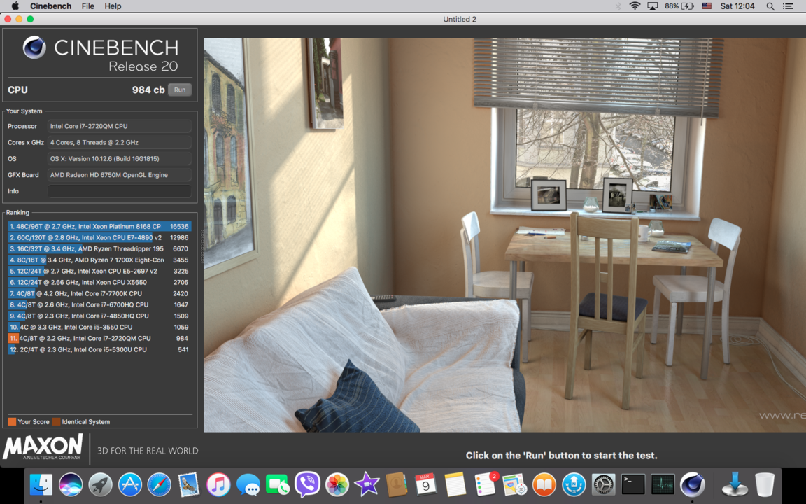Select ranking row Core i7-6700HQ
The height and width of the screenshot is (504, 806).
coord(99,305)
